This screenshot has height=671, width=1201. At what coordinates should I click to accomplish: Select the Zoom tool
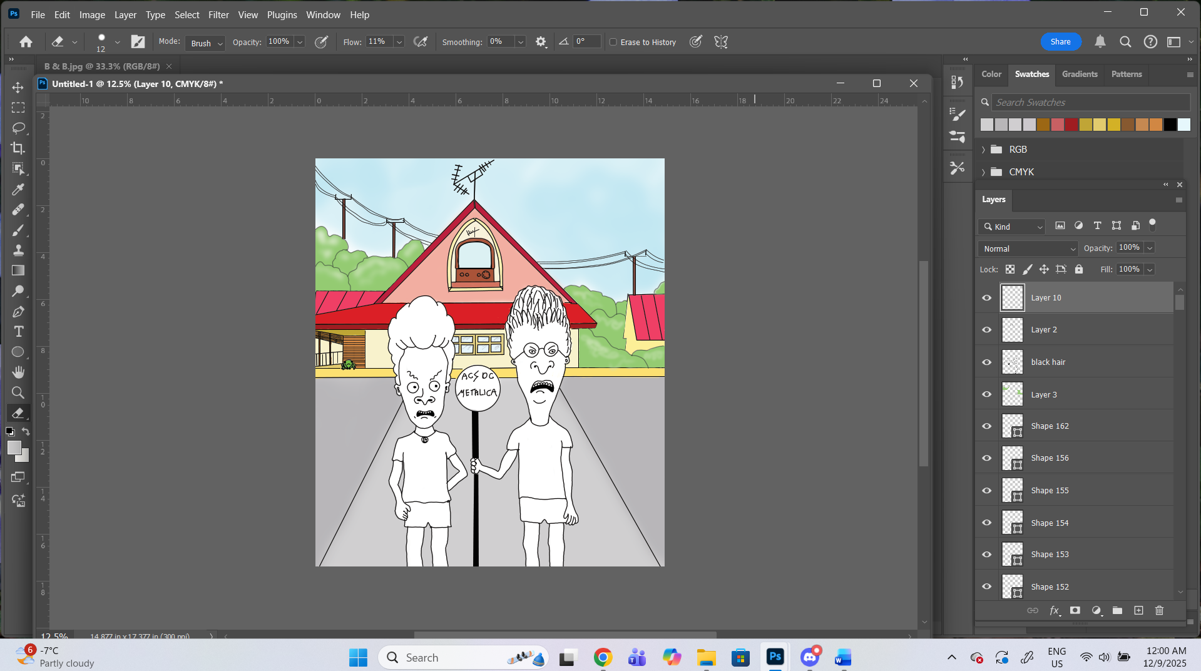[x=18, y=392]
